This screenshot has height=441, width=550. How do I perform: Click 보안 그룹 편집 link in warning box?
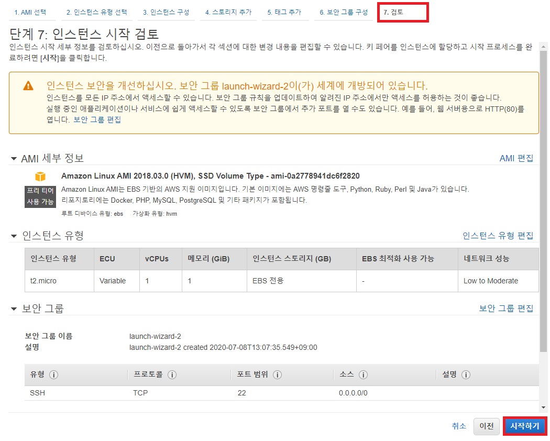[97, 119]
